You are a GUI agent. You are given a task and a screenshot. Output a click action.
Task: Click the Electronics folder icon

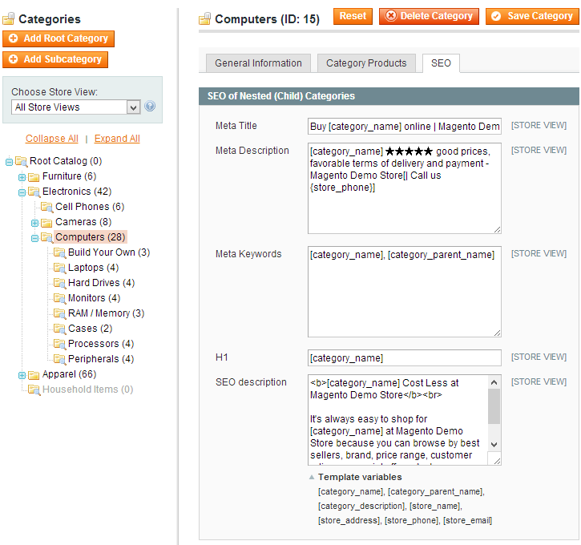[x=34, y=192]
